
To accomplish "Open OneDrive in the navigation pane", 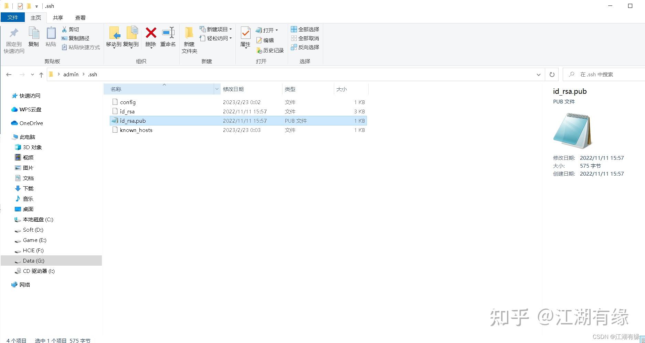I will (x=27, y=123).
